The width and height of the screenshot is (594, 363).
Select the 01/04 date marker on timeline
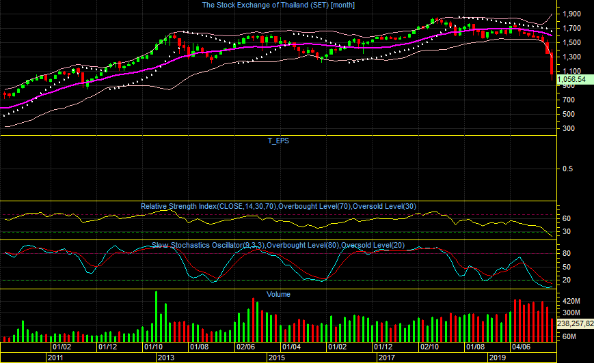[291, 347]
